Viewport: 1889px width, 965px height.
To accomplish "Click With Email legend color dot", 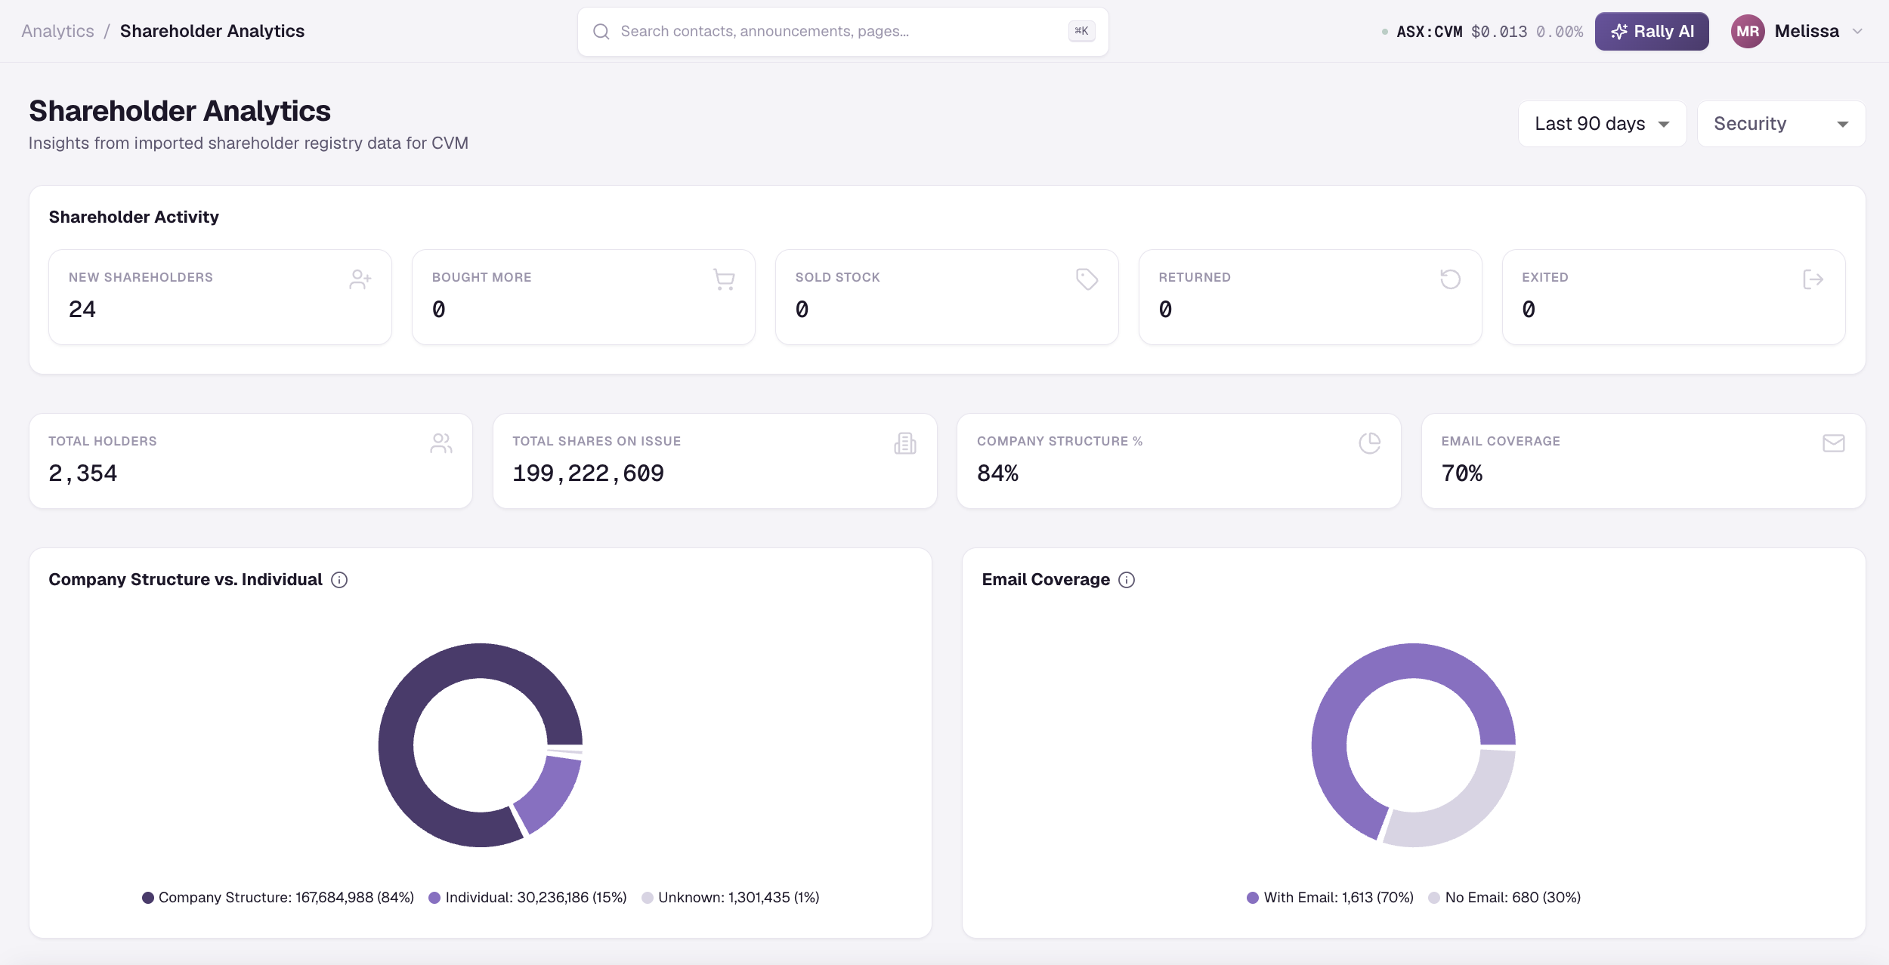I will tap(1253, 898).
